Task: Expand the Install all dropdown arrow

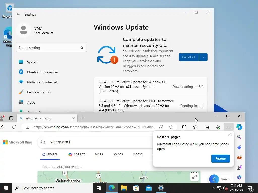Action: (203, 57)
